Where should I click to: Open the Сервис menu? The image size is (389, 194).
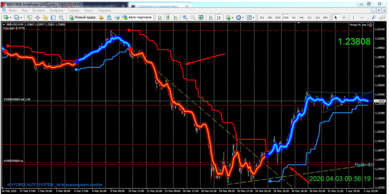click(x=74, y=10)
